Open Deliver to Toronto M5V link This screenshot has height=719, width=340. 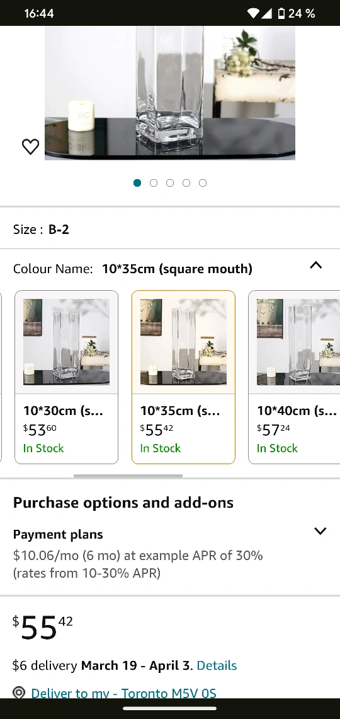pyautogui.click(x=123, y=693)
